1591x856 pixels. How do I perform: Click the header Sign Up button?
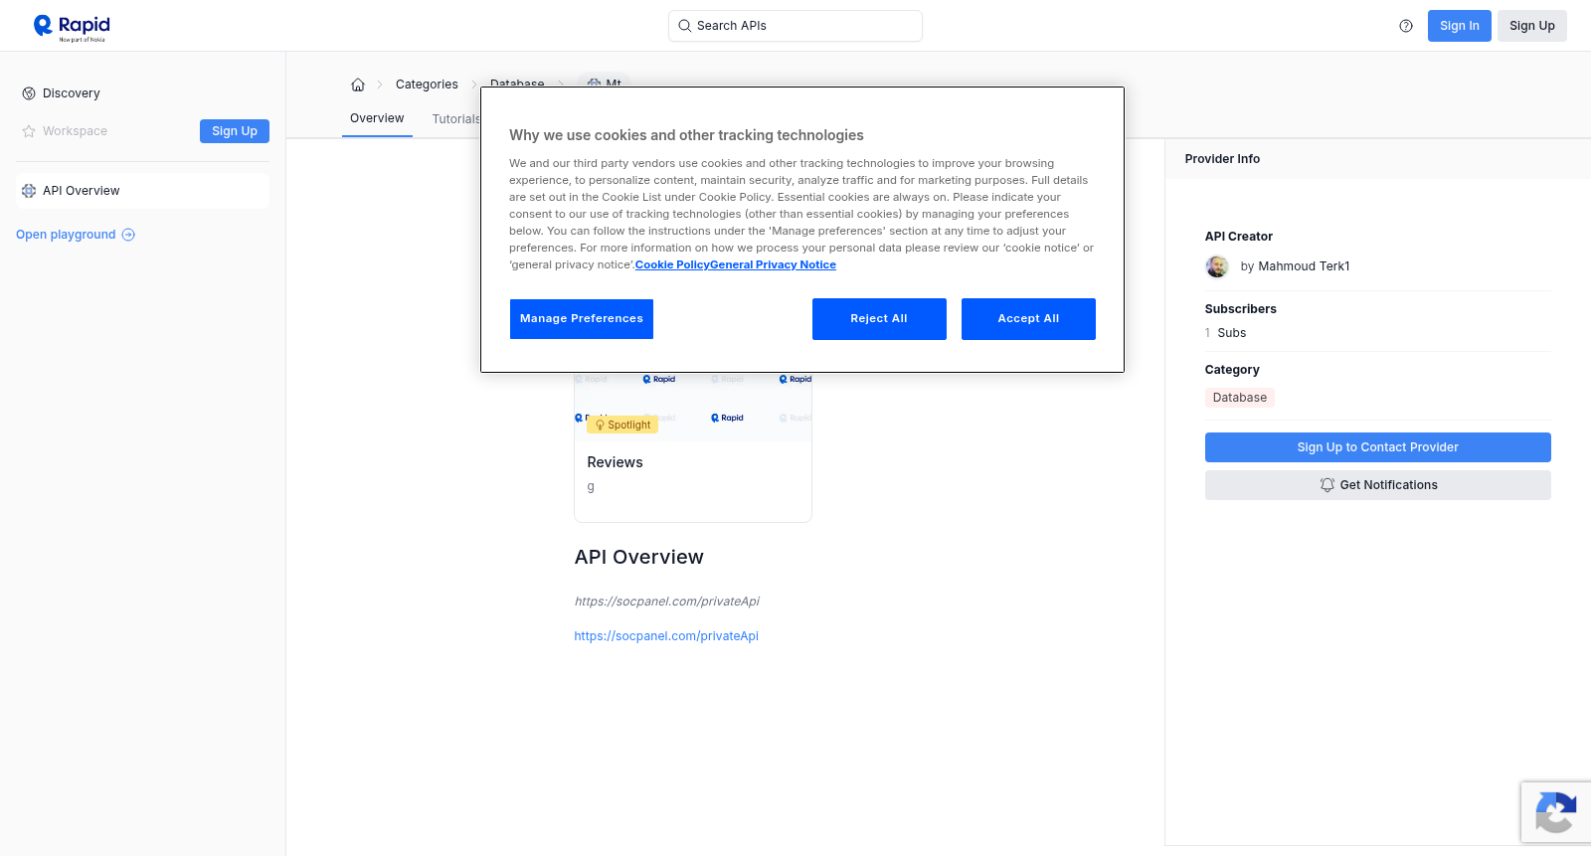[1532, 26]
